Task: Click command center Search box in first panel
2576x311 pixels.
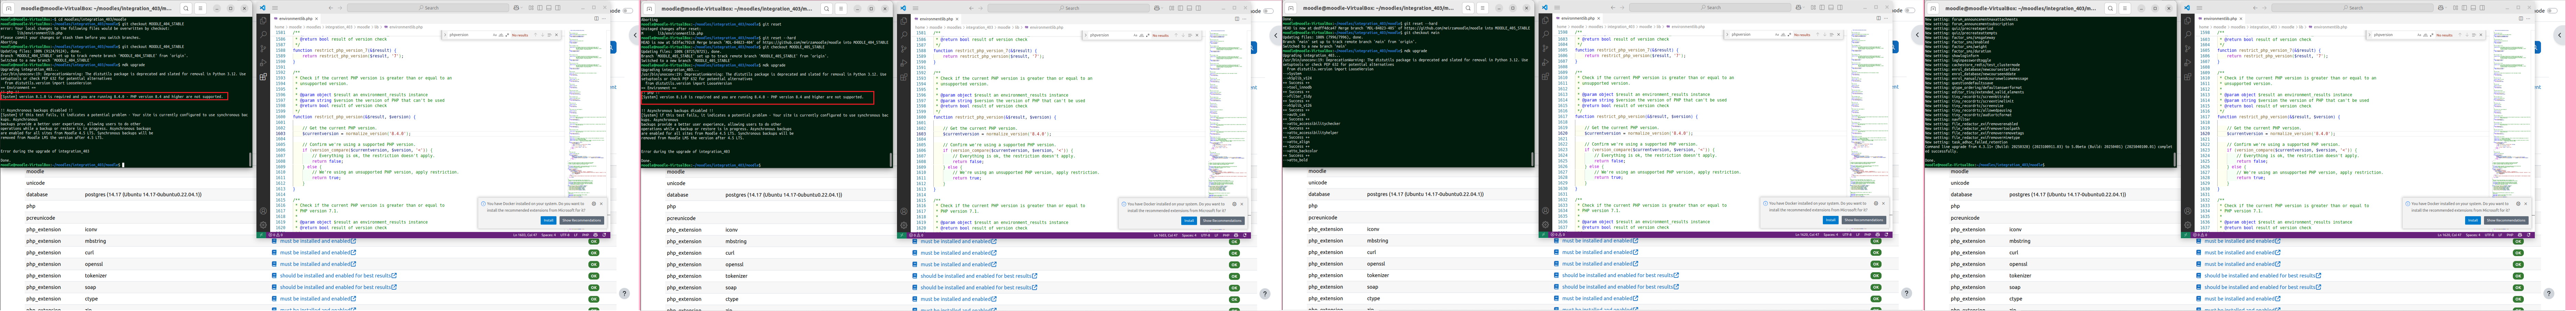Action: [428, 8]
